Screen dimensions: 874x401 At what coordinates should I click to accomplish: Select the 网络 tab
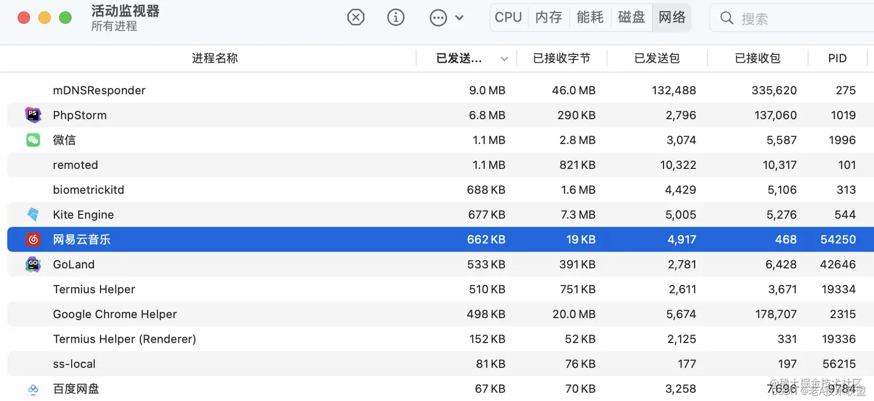672,17
